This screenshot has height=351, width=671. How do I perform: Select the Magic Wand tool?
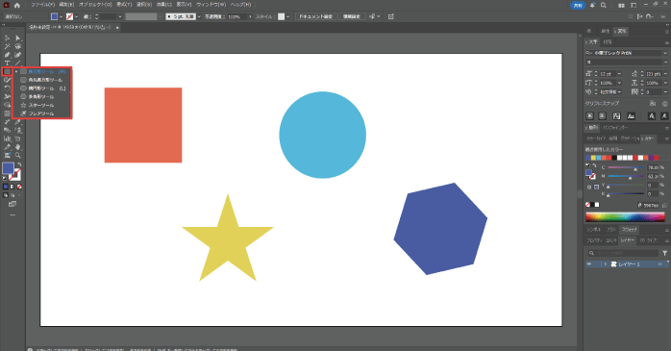[x=8, y=46]
